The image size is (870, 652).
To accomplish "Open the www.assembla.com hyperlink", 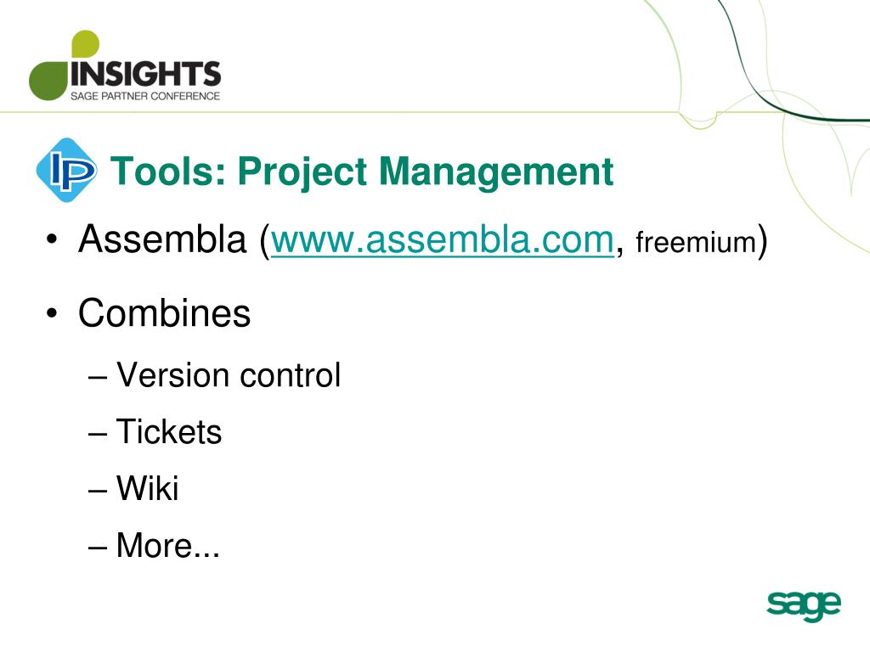I will pyautogui.click(x=442, y=240).
